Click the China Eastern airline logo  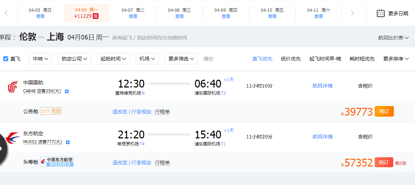12,138
